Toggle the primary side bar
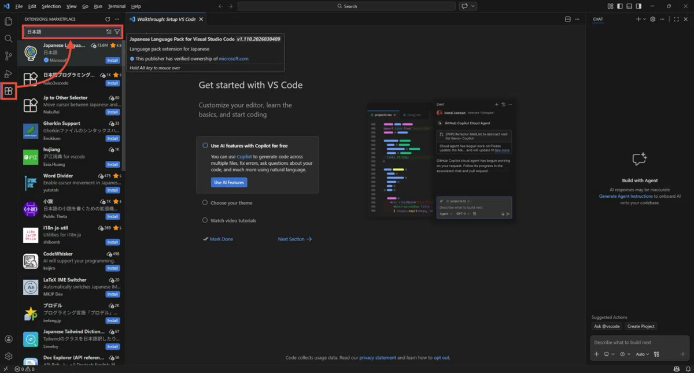Screen dimensions: 694x373 620,6
